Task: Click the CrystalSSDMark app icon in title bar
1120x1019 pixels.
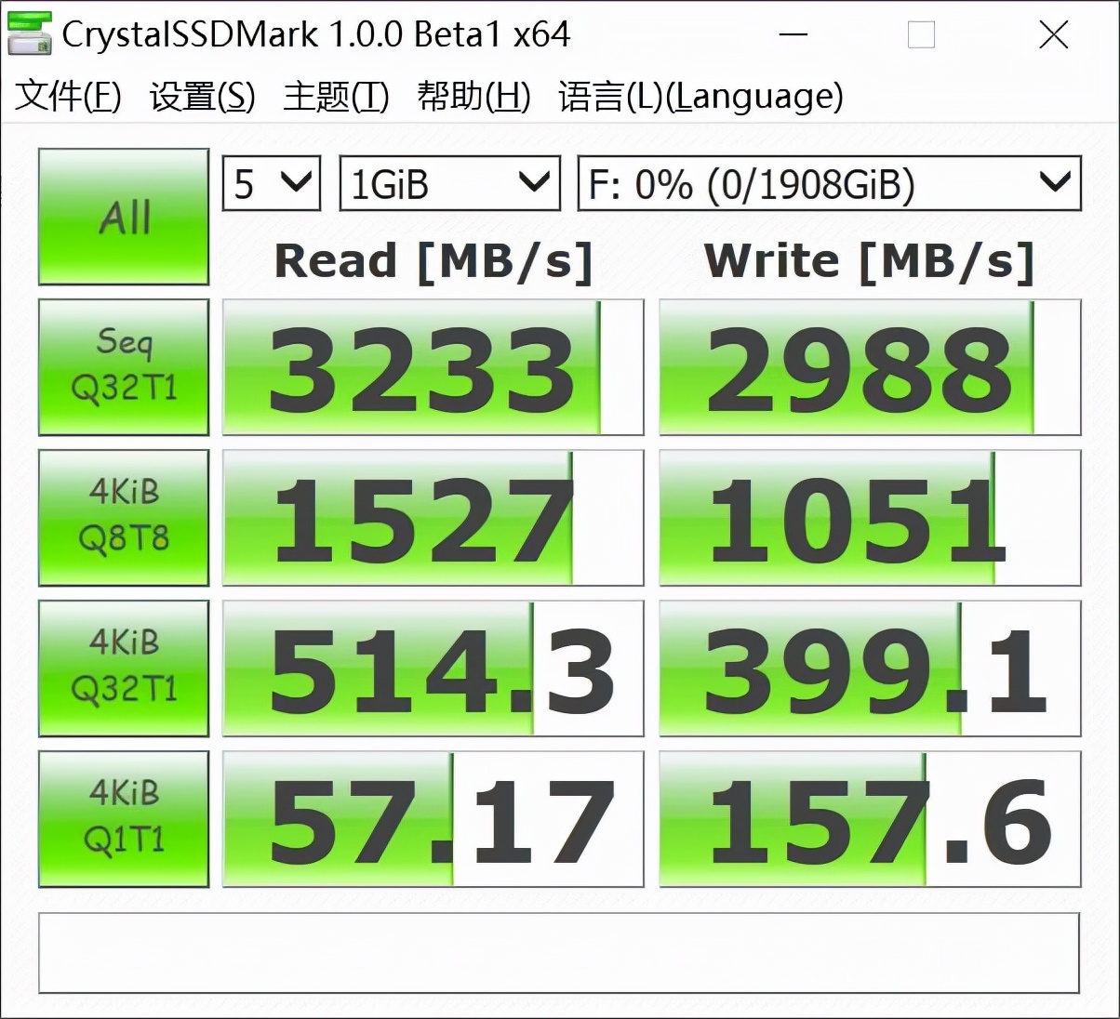Action: (x=30, y=33)
